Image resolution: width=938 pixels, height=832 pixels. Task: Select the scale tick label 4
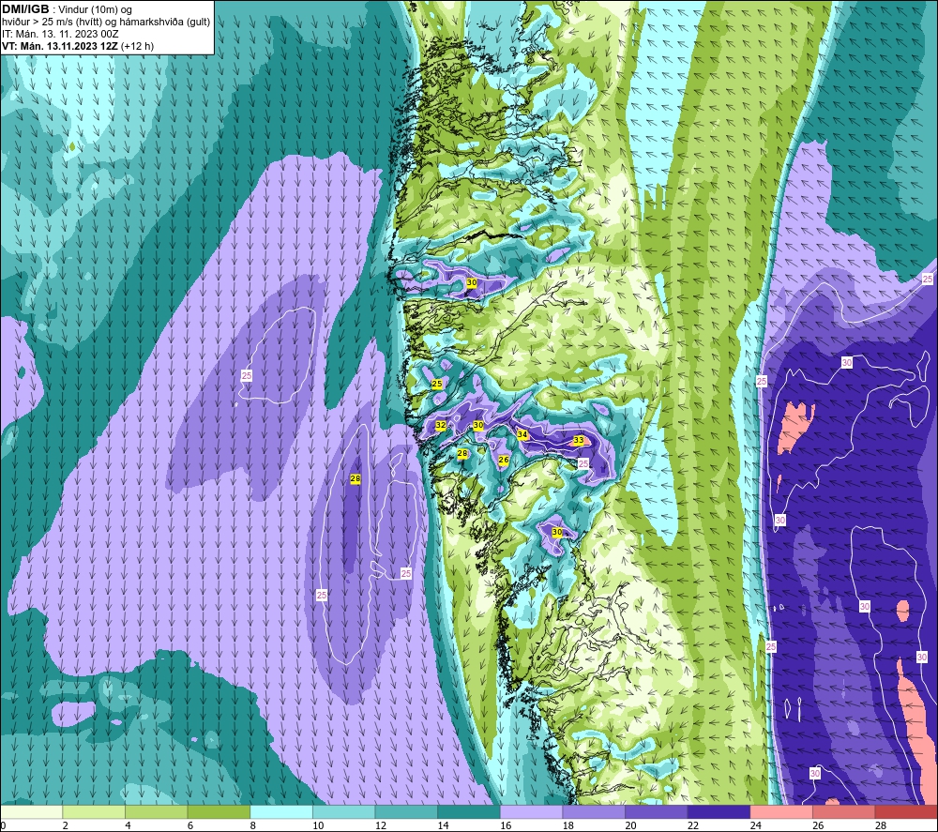coord(128,825)
